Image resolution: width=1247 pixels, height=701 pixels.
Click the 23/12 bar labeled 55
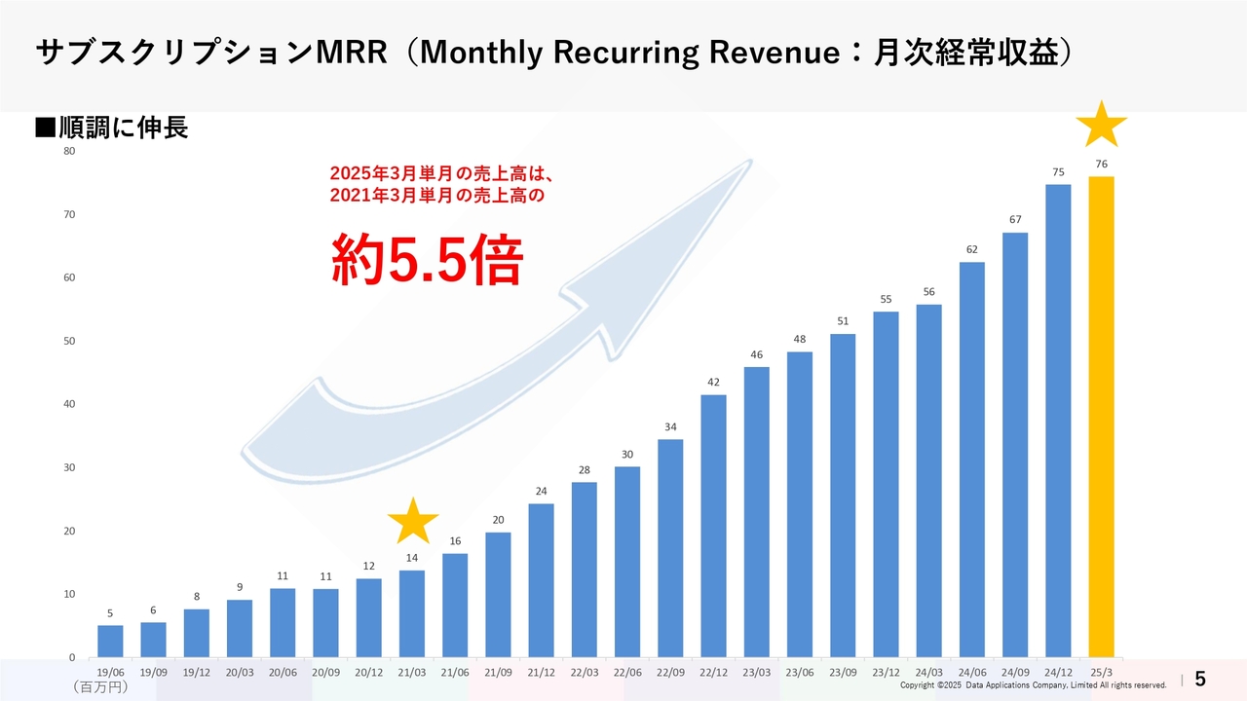tap(886, 484)
